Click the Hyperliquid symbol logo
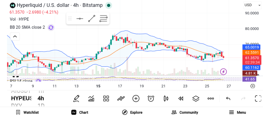This screenshot has width=263, height=118. [12, 5]
